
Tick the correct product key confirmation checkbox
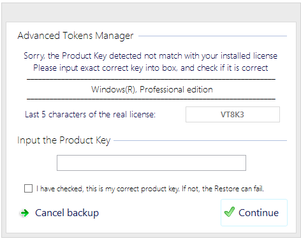pyautogui.click(x=28, y=189)
